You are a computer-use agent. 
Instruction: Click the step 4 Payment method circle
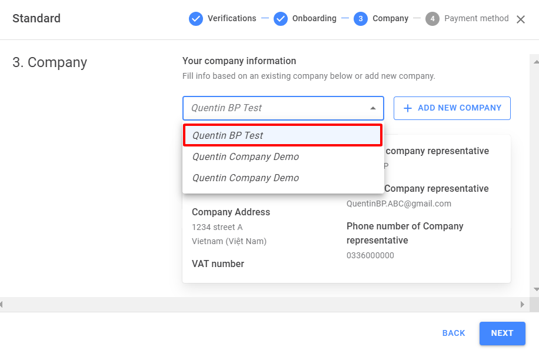432,19
